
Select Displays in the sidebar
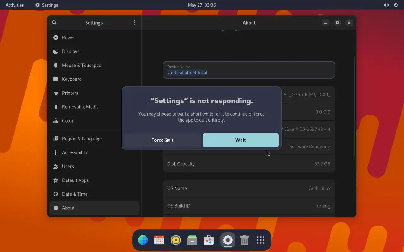(x=94, y=51)
